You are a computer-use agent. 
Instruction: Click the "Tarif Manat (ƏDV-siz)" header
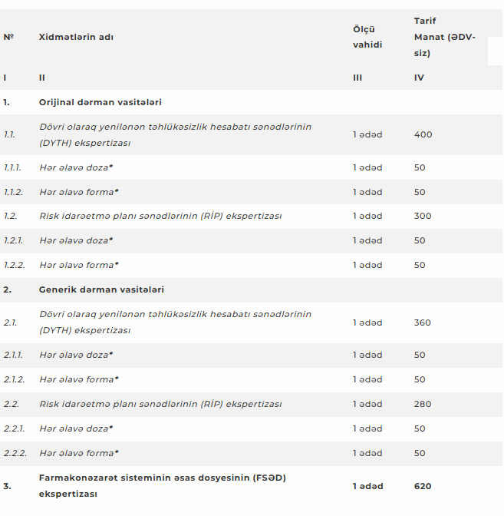pos(443,37)
